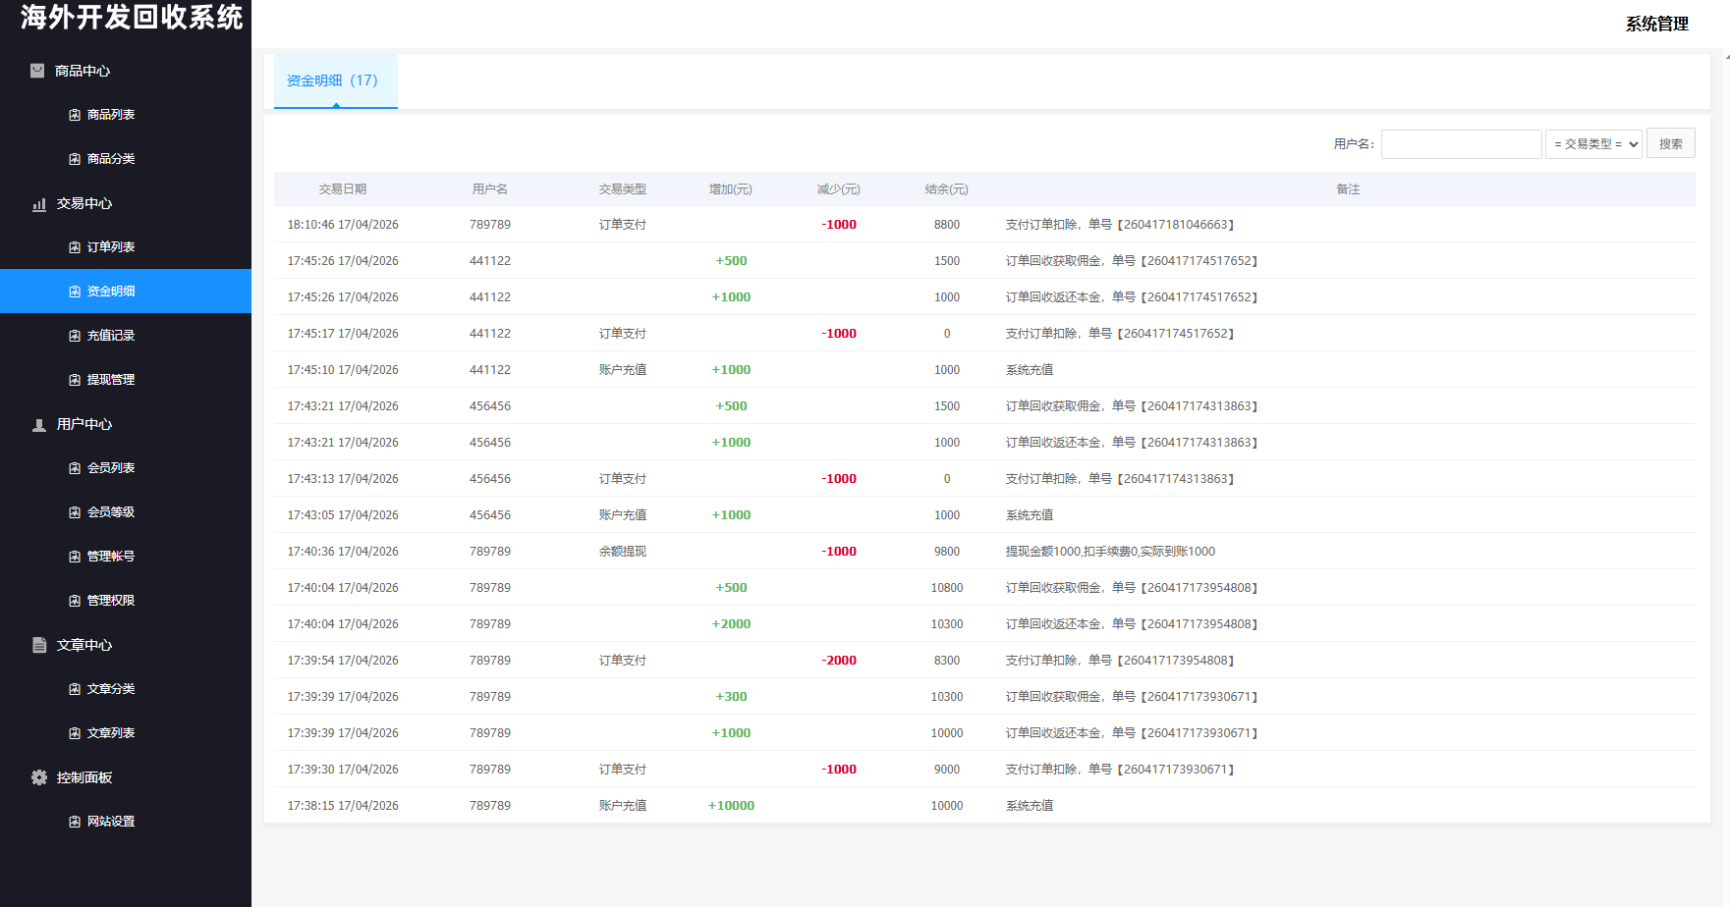This screenshot has width=1730, height=907.
Task: Open 系统管理 in the top bar
Action: (1656, 24)
